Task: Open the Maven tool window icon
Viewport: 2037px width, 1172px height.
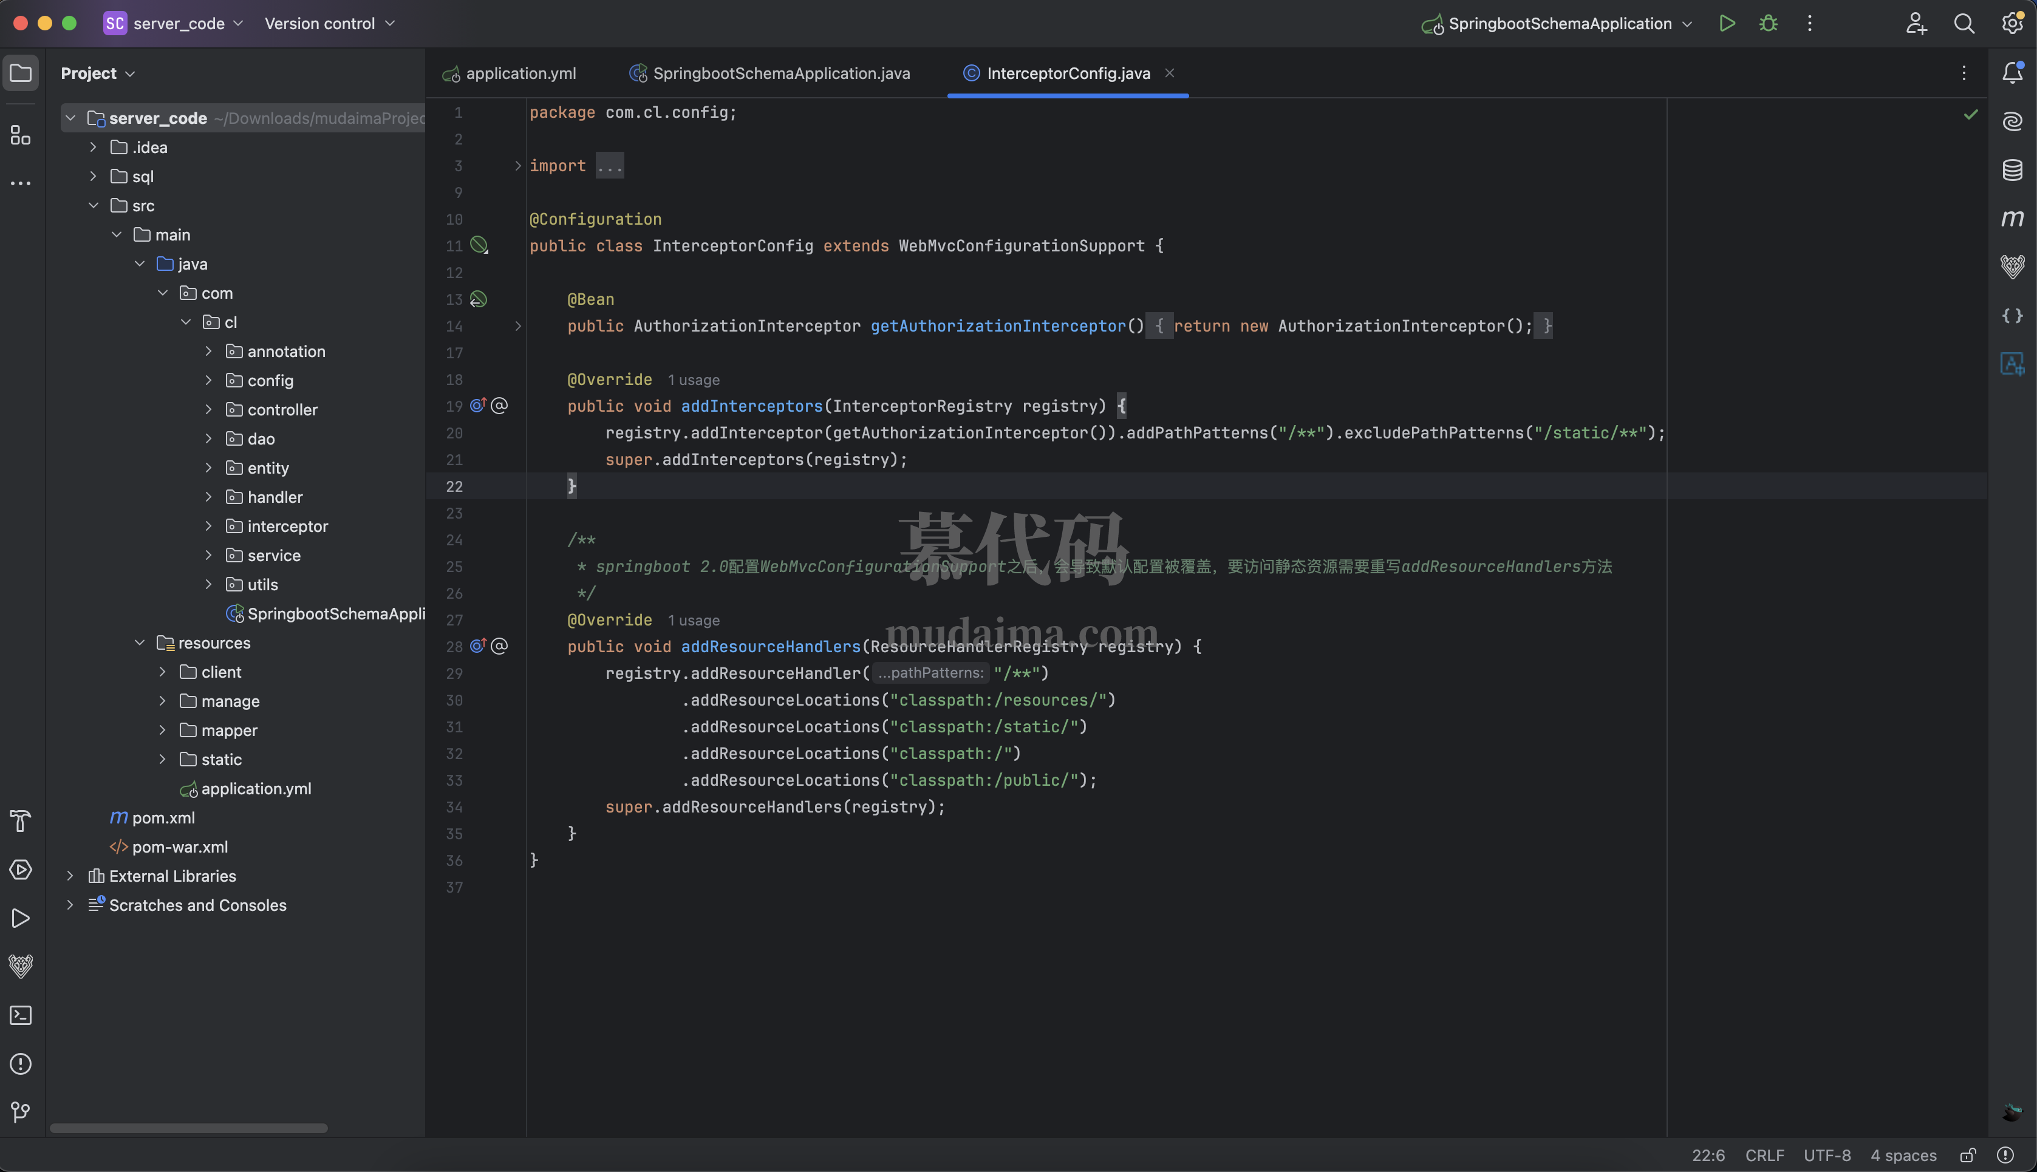Action: point(2011,218)
